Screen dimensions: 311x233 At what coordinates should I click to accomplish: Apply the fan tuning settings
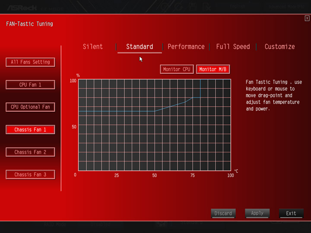pos(257,214)
